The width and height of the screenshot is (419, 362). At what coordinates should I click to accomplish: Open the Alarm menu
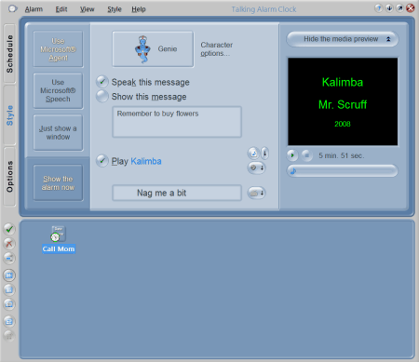click(x=34, y=9)
